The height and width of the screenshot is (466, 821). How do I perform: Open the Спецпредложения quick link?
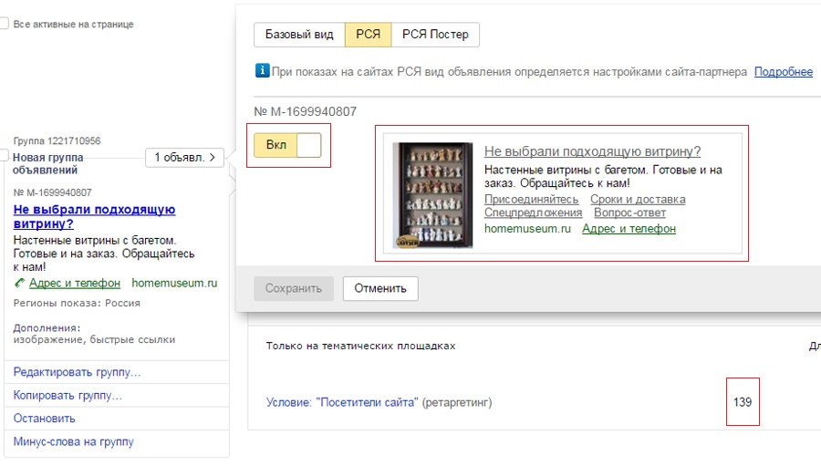tap(533, 212)
